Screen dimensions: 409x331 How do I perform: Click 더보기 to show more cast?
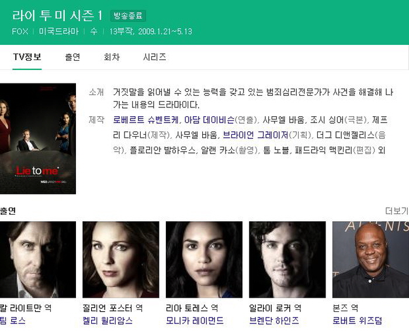click(x=397, y=211)
